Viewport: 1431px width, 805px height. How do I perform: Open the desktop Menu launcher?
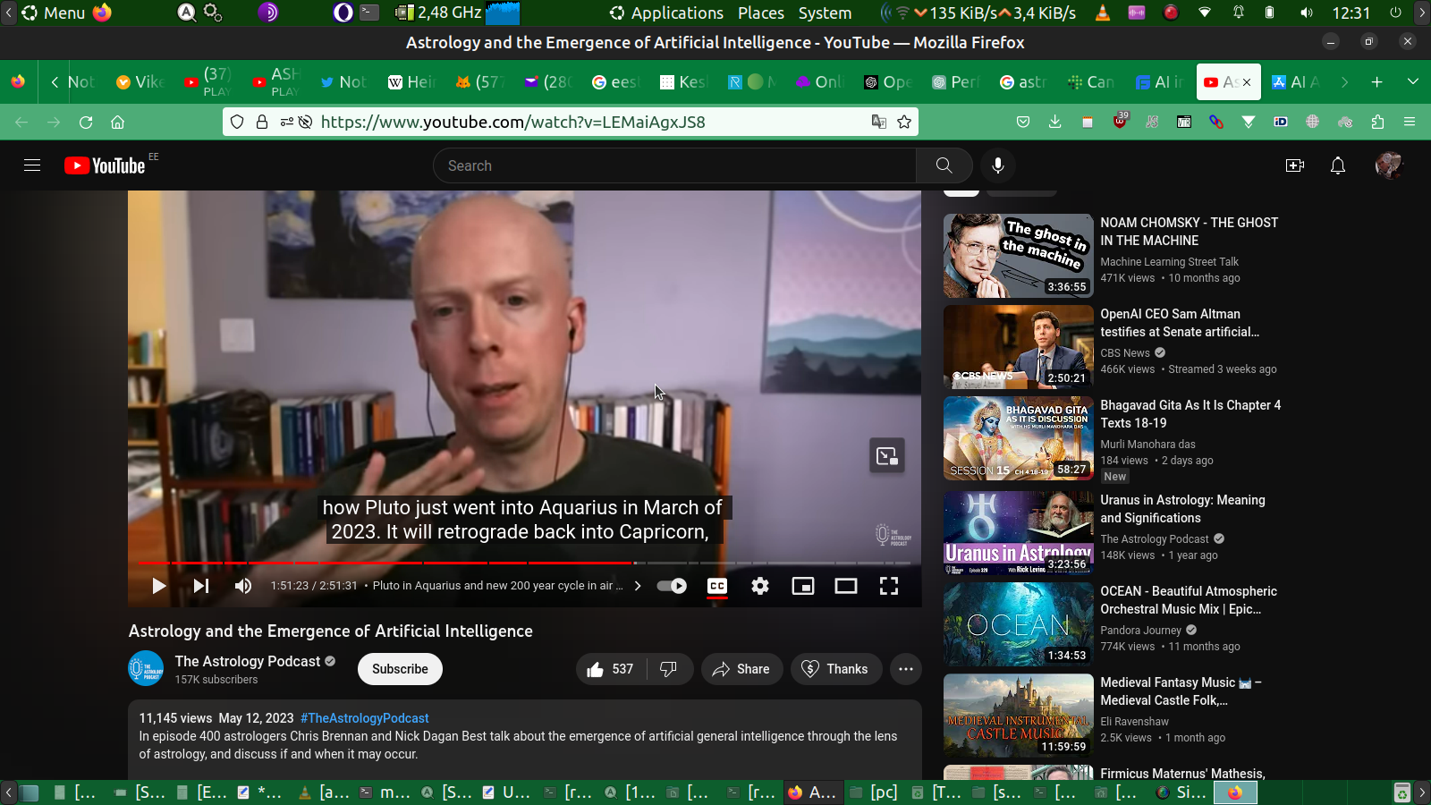coord(54,13)
